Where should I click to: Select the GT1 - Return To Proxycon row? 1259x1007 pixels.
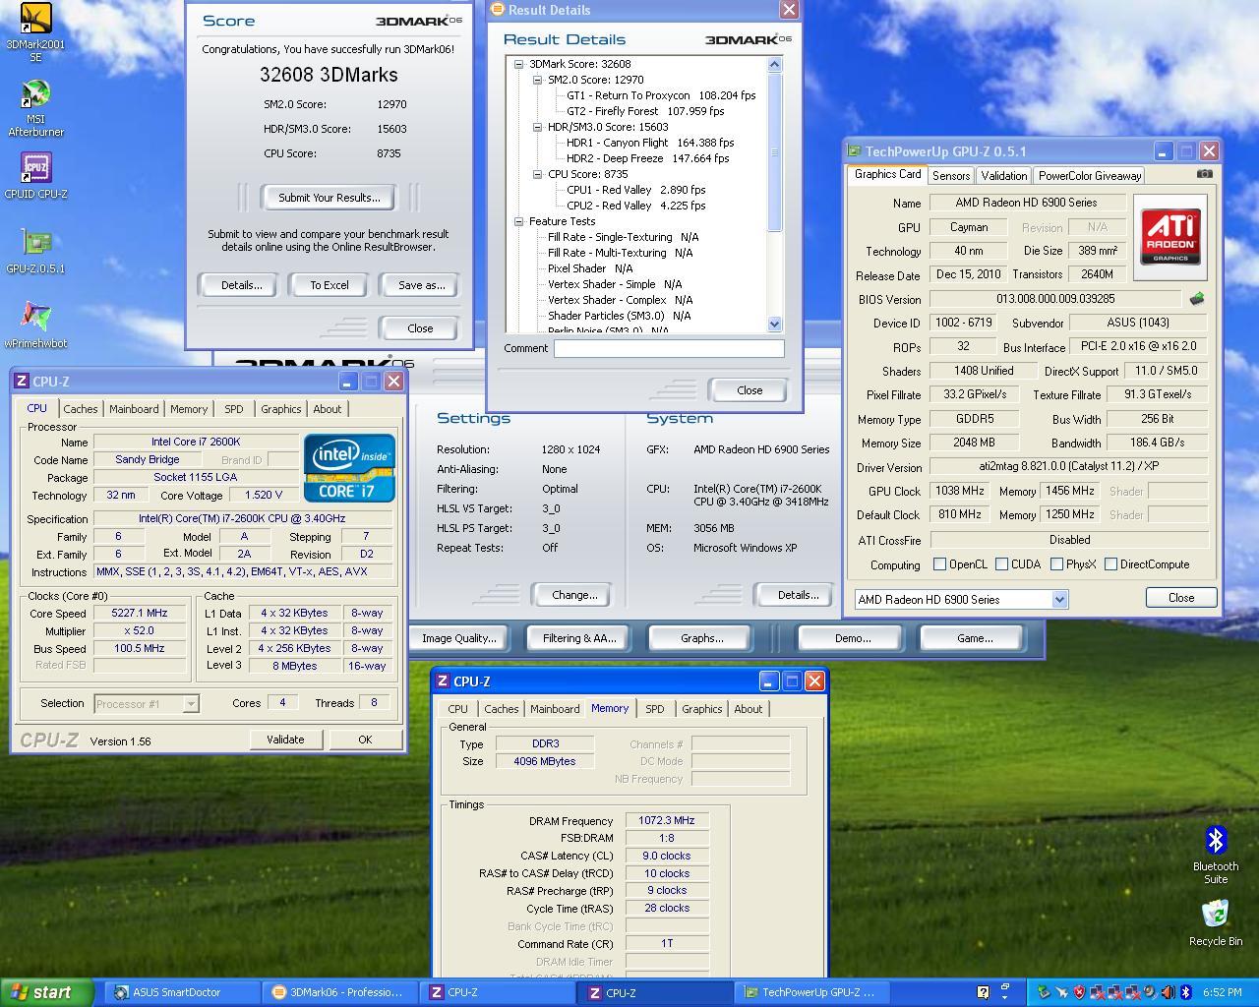coord(661,95)
